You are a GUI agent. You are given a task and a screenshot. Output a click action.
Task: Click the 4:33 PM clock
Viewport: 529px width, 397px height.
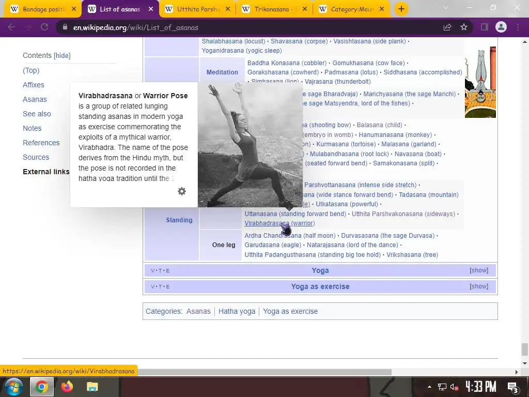[480, 387]
